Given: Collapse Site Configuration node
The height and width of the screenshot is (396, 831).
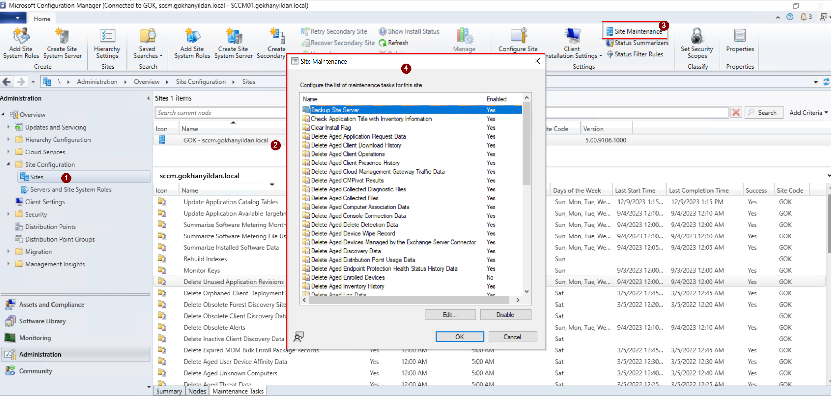Looking at the screenshot, I should 9,164.
